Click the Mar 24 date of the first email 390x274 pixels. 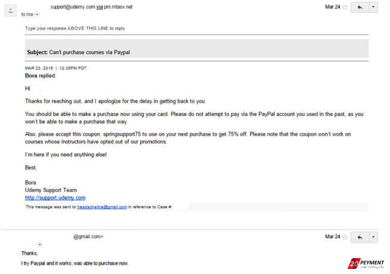pyautogui.click(x=332, y=7)
